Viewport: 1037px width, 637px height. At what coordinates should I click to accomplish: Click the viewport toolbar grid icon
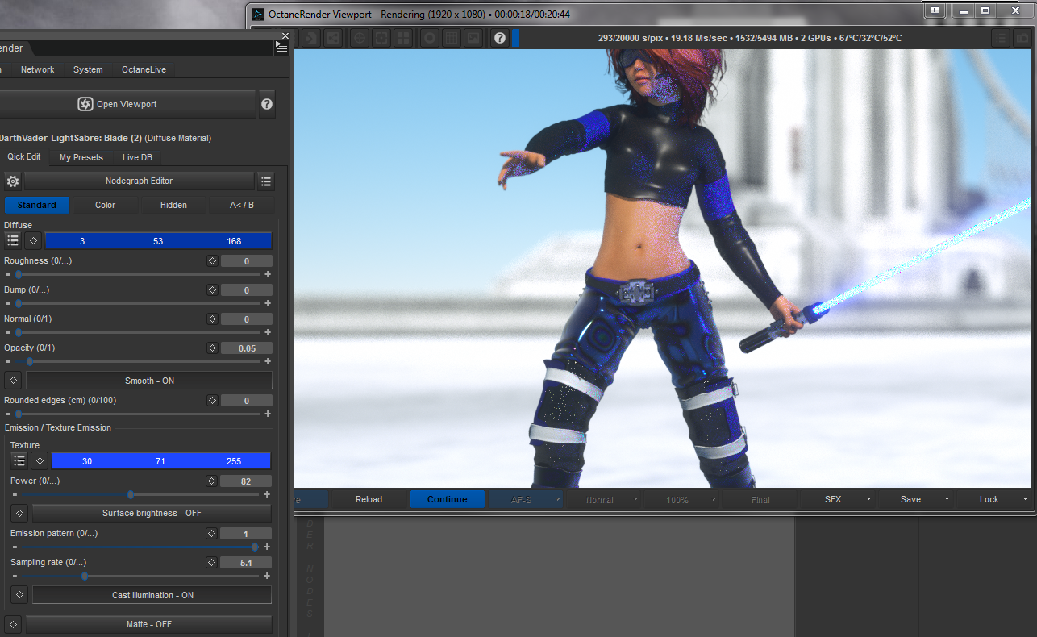pyautogui.click(x=452, y=38)
